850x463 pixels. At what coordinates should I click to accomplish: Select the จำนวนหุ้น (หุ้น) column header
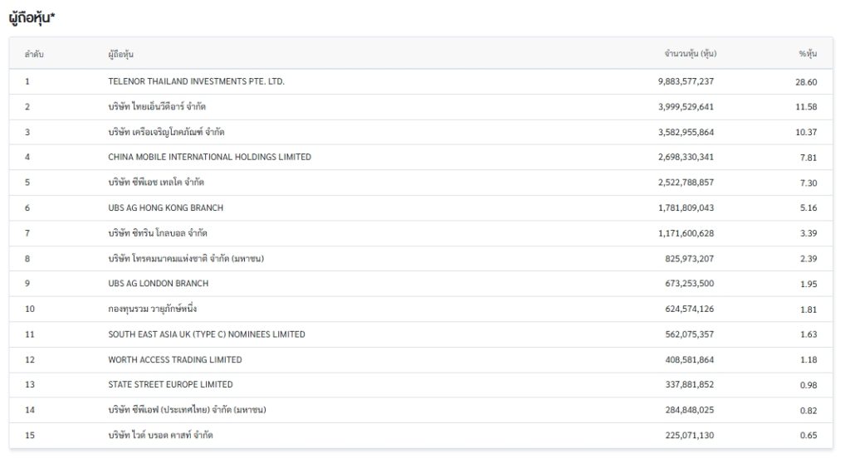pos(690,54)
